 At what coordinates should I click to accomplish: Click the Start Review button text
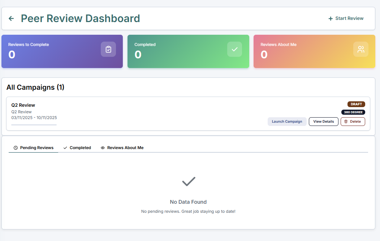click(x=349, y=18)
